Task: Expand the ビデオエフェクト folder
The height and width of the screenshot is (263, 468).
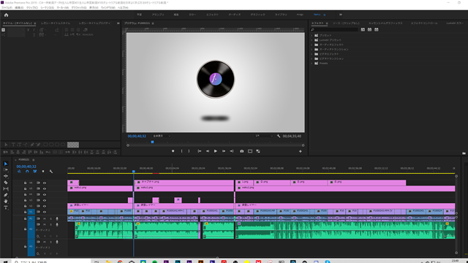Action: click(x=312, y=54)
